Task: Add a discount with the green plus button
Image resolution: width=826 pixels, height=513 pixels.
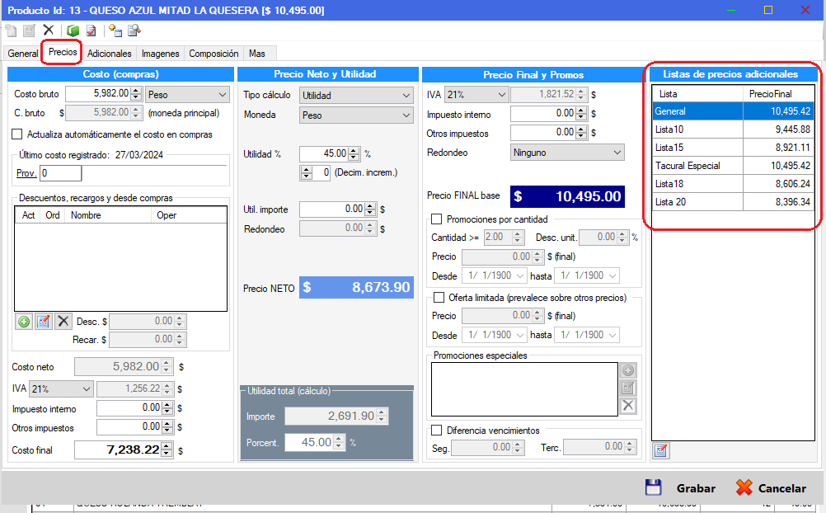Action: (x=24, y=322)
